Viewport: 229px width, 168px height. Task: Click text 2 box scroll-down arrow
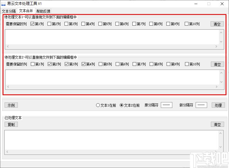[x=222, y=82]
